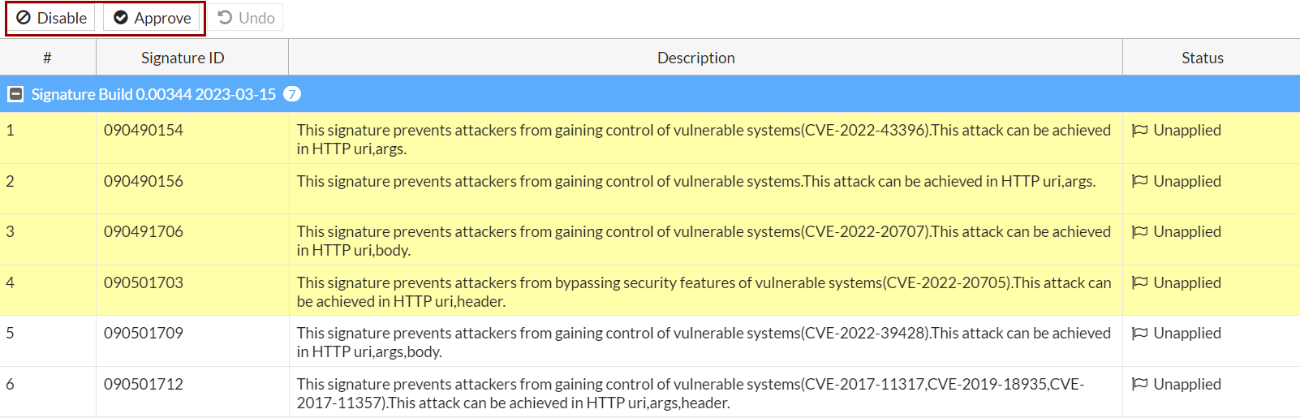Click flag icon for signature 090491706
Screen dimensions: 1300x418
click(x=1139, y=231)
